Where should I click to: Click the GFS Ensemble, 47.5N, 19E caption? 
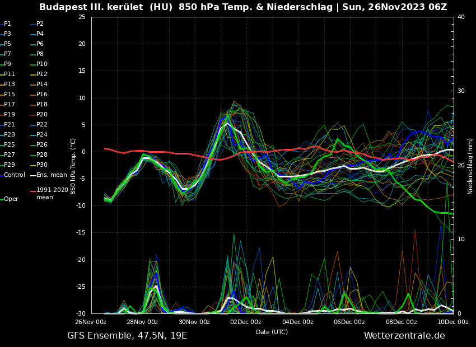click(x=127, y=336)
